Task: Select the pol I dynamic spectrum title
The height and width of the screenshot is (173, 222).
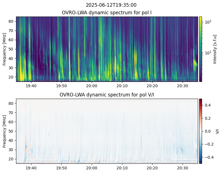Action: [x=107, y=13]
